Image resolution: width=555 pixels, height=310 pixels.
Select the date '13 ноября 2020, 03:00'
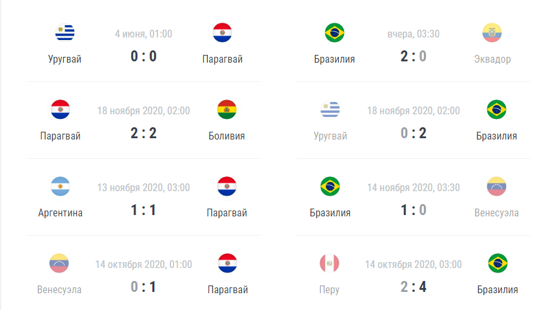click(144, 188)
